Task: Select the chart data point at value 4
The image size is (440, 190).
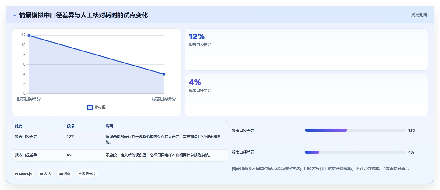Action: pos(164,74)
